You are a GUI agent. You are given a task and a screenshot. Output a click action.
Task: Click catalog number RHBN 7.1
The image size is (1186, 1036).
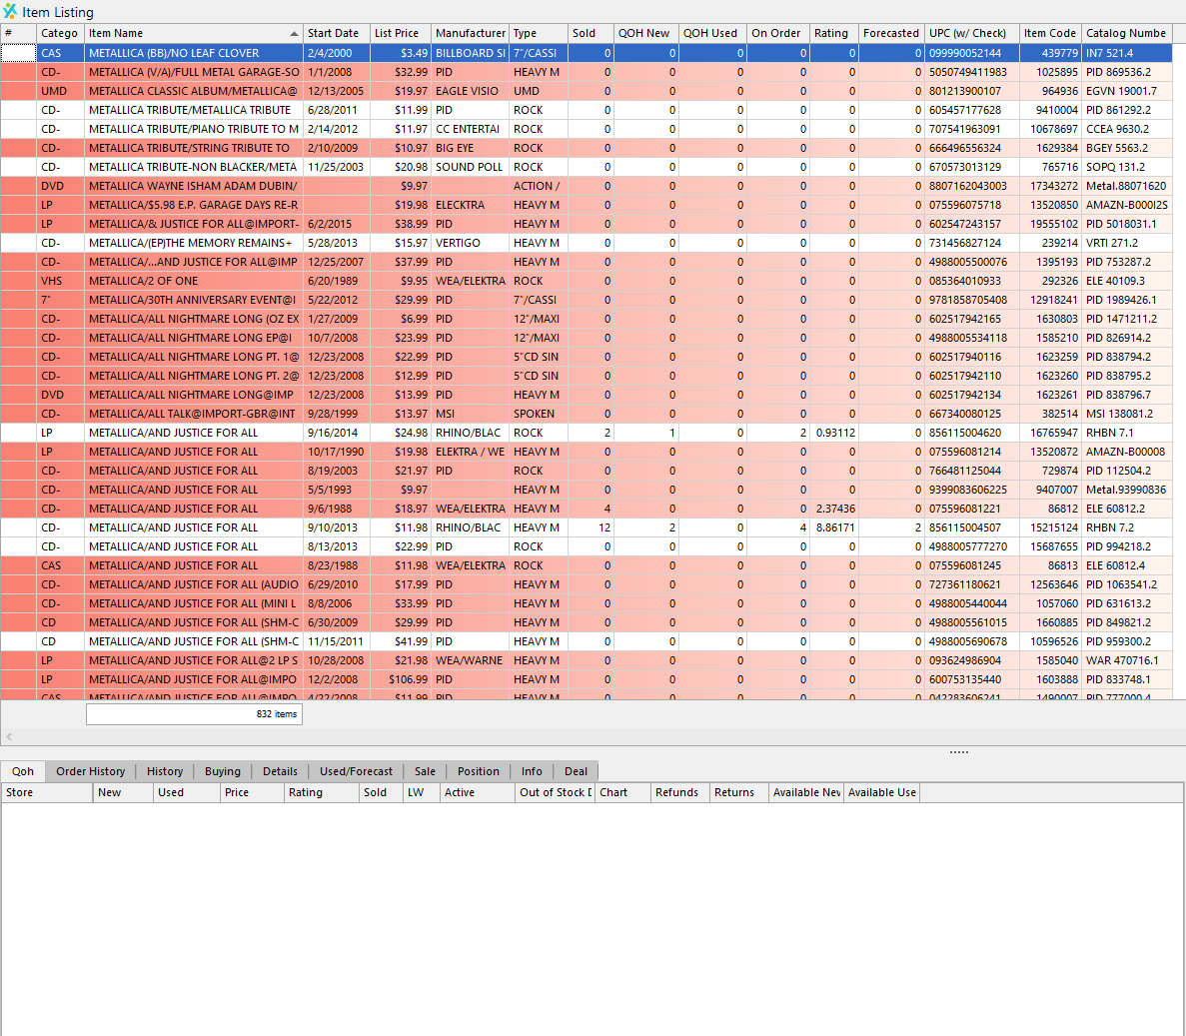[x=1127, y=433]
